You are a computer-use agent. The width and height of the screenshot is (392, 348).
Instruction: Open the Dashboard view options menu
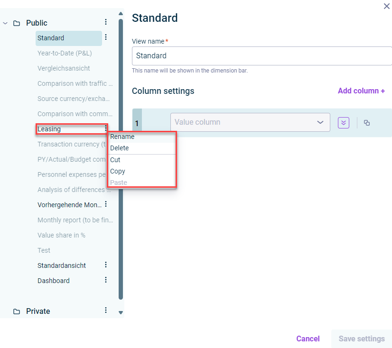[105, 280]
